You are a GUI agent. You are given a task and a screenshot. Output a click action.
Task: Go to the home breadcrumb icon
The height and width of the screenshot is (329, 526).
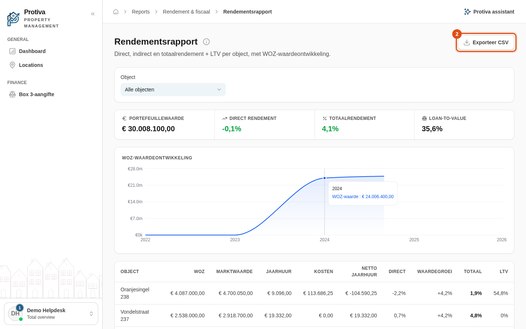tap(116, 12)
